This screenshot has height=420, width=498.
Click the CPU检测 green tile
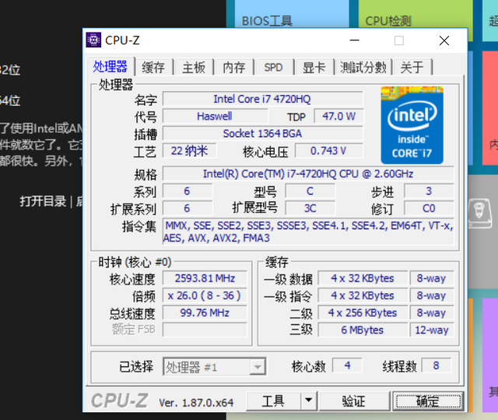(416, 14)
